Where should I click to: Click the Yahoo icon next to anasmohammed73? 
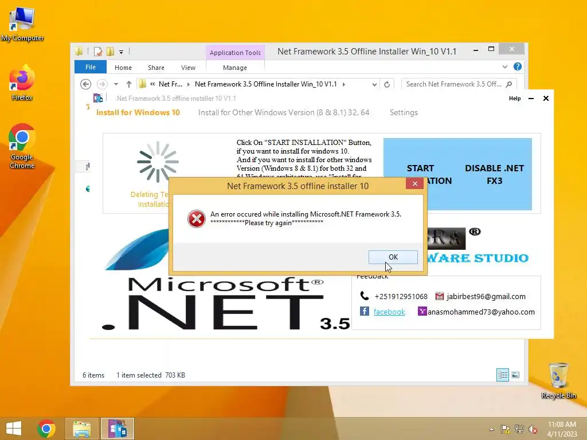(422, 311)
